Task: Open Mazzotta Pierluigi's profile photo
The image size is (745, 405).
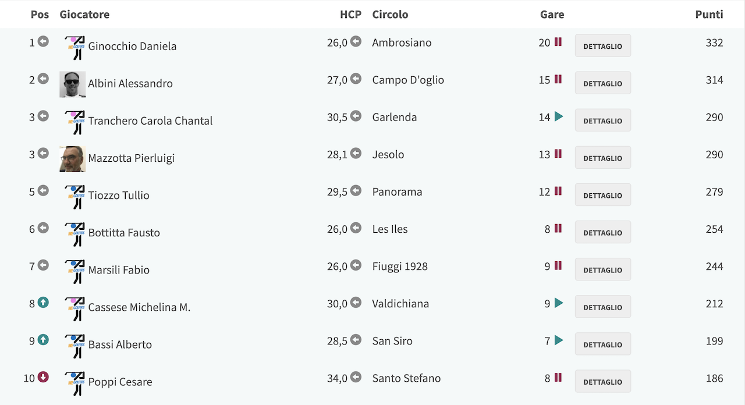Action: click(73, 159)
